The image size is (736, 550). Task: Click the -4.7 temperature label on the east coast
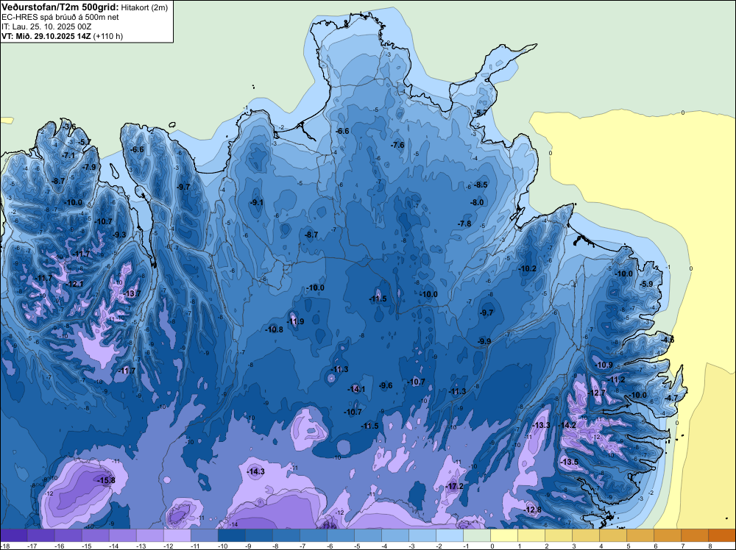672,398
